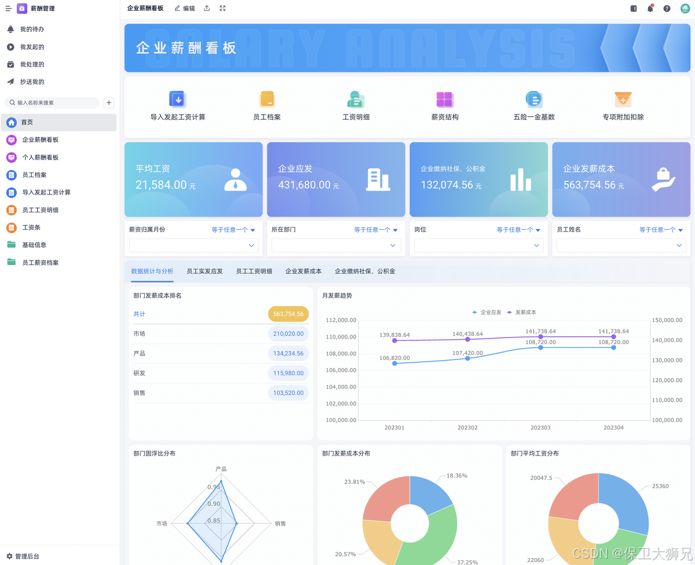Expand the 员工薪资档案 folder
Image resolution: width=695 pixels, height=565 pixels.
[58, 262]
